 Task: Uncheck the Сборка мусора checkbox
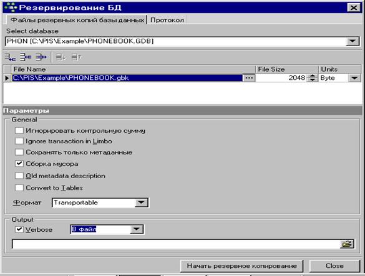19,163
